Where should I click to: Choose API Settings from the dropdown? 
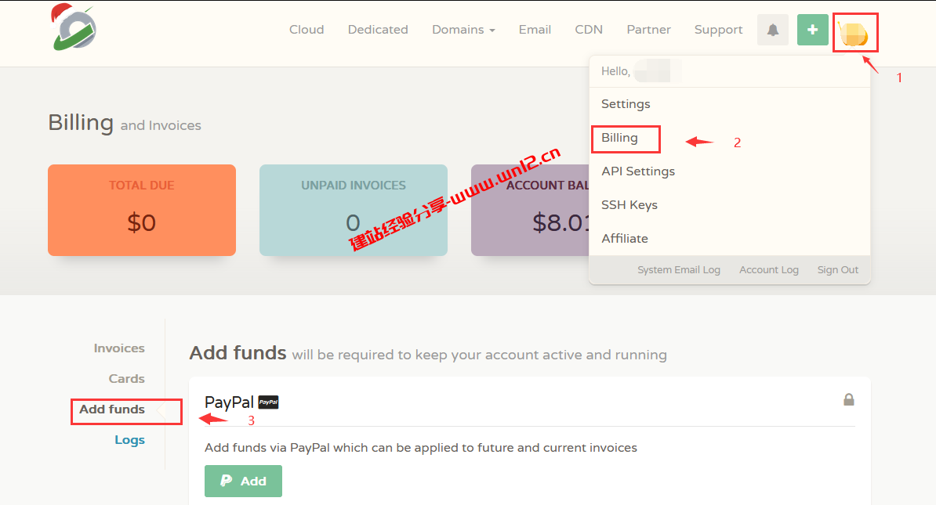(x=638, y=171)
